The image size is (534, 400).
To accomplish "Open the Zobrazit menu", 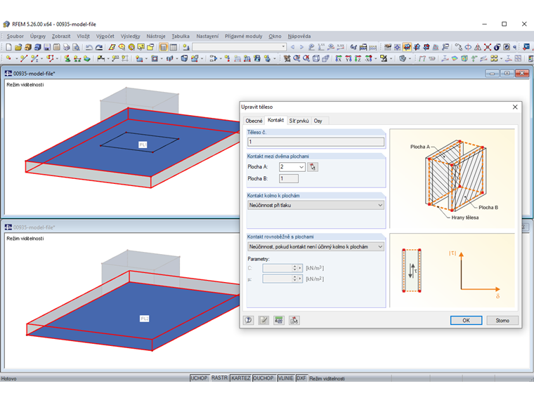I will (61, 36).
